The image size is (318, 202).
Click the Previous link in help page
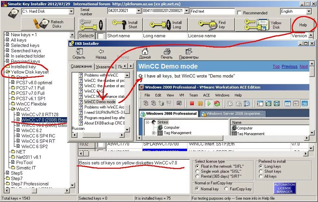(x=290, y=66)
